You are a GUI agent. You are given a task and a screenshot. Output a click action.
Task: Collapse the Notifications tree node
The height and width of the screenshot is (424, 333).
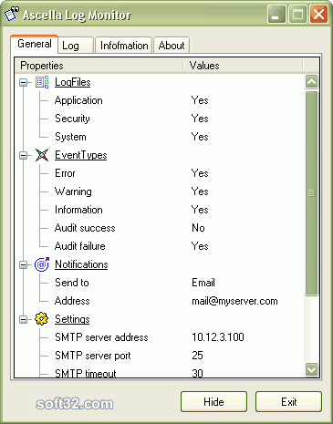coord(23,264)
